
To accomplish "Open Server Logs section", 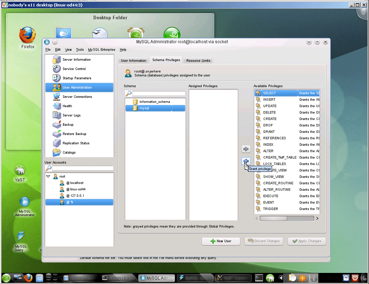I will pos(79,115).
